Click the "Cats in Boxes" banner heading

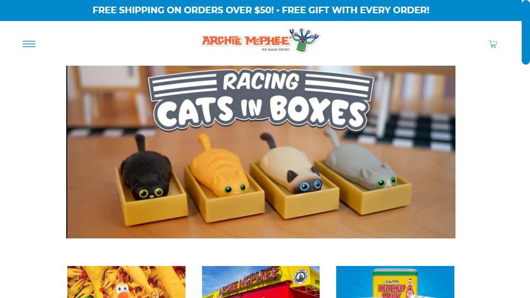(261, 112)
